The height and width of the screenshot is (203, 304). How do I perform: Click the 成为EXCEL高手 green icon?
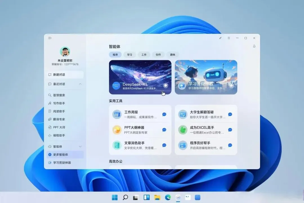pyautogui.click(x=183, y=130)
